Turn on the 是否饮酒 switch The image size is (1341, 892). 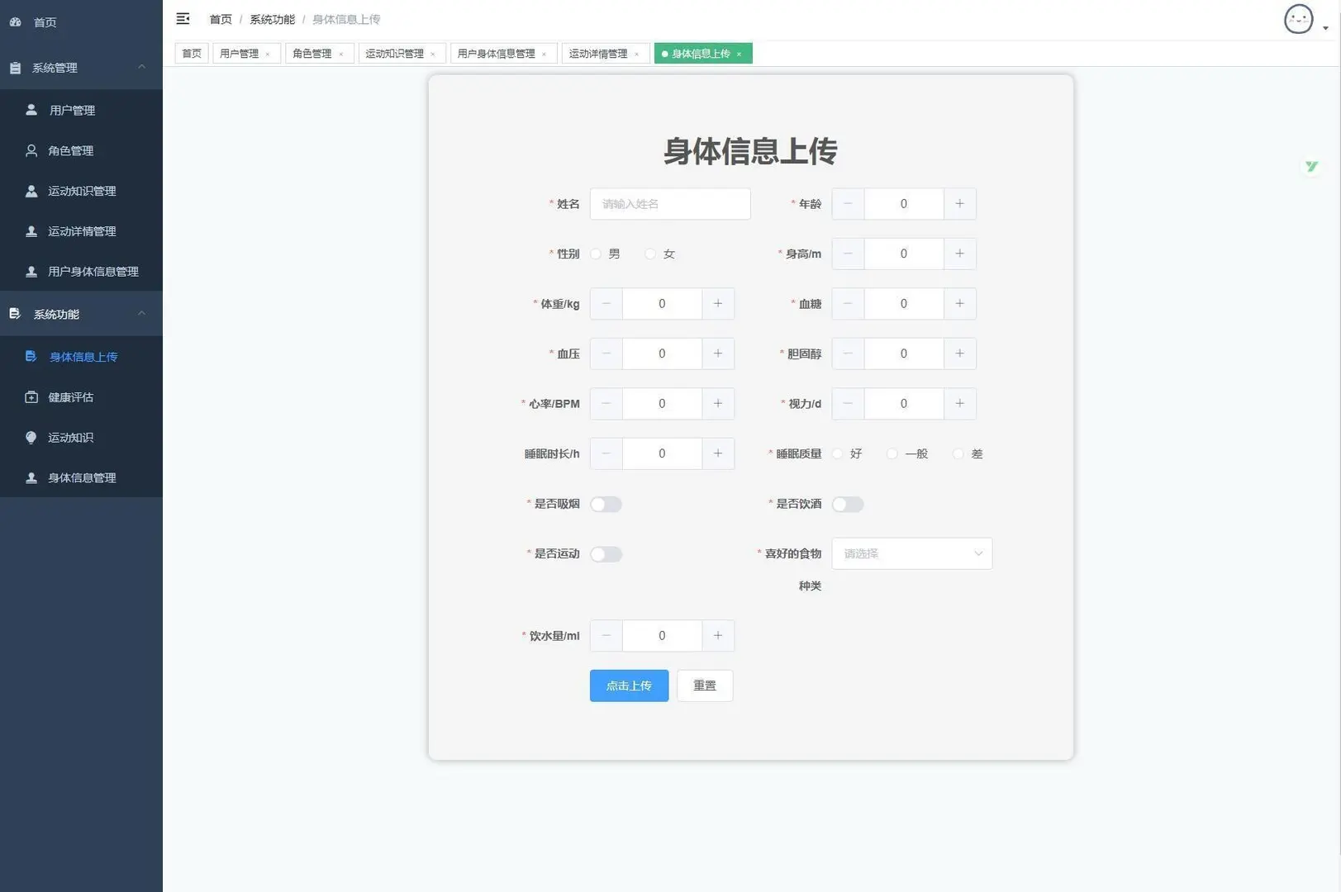(848, 504)
